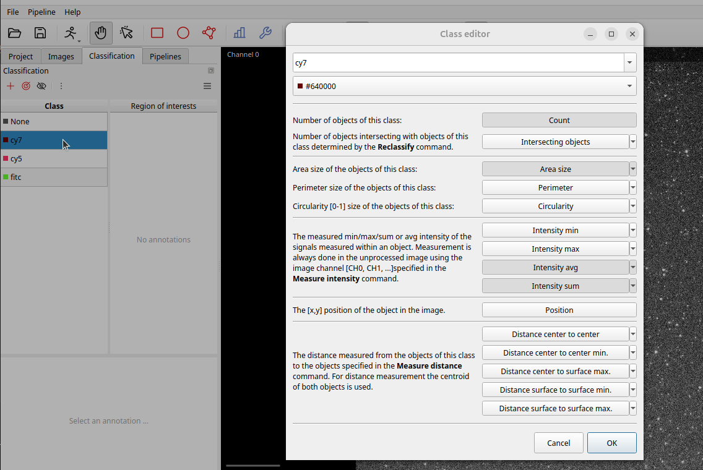Viewport: 703px width, 470px height.
Task: Open the #640000 color selector
Action: point(464,86)
